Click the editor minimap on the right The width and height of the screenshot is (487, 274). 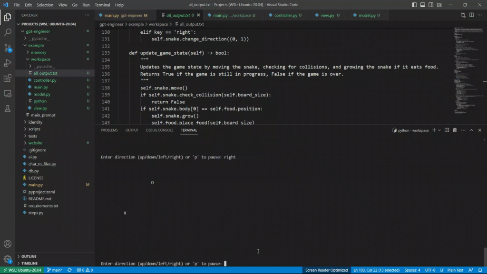point(468,71)
